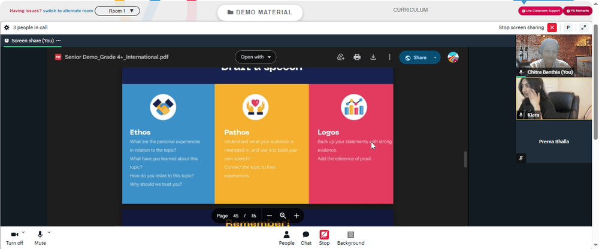599x249 pixels.
Task: Open the CURRICULUM tab
Action: pos(411,10)
